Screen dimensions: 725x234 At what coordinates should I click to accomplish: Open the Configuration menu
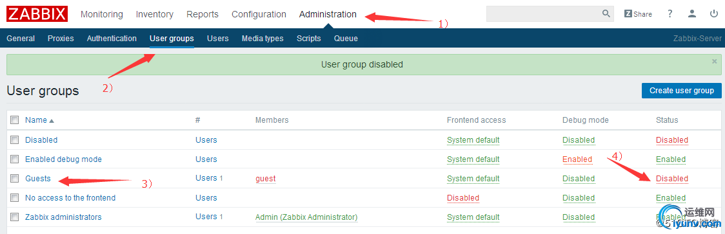[x=259, y=14]
